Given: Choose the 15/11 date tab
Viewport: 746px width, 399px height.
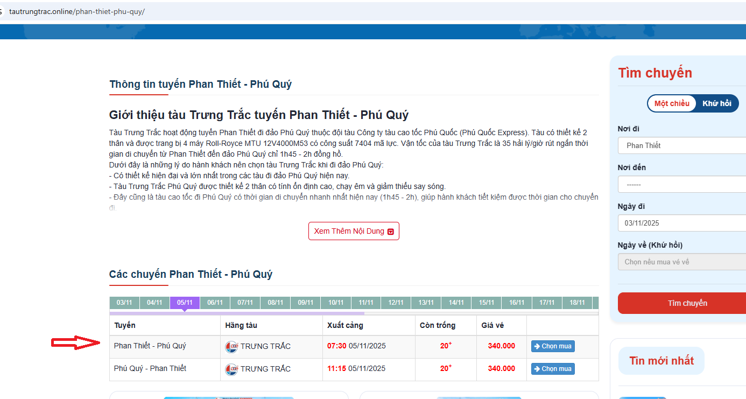Looking at the screenshot, I should point(487,303).
